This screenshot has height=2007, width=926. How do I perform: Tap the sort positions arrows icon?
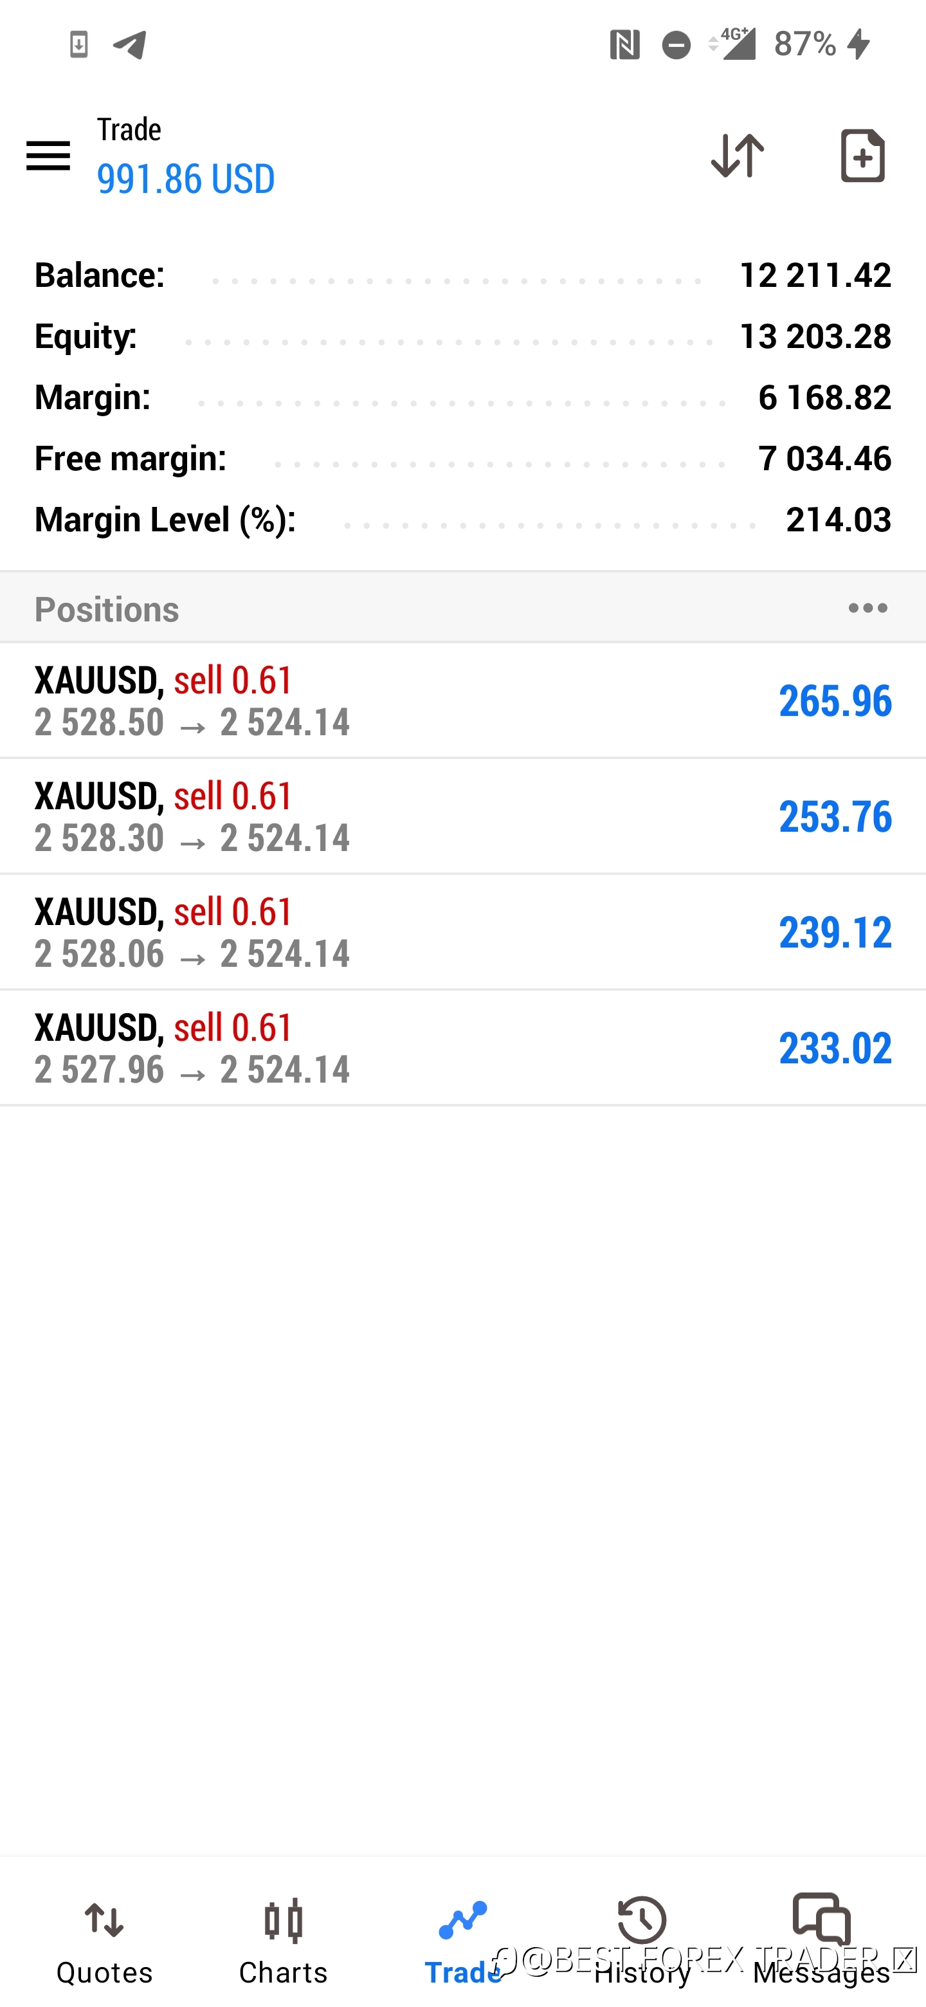[x=737, y=155]
